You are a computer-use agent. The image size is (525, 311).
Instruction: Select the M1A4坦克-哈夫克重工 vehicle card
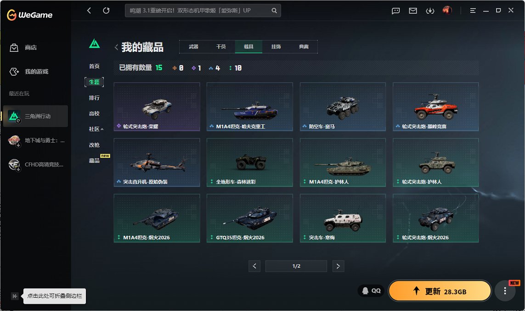coord(249,107)
